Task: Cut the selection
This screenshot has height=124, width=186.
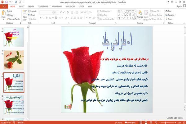Action: (9, 11)
